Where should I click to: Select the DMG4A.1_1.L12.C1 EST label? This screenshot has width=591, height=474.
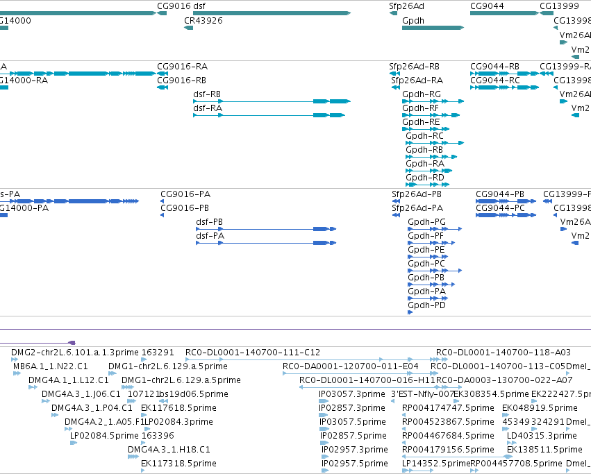pyautogui.click(x=69, y=380)
